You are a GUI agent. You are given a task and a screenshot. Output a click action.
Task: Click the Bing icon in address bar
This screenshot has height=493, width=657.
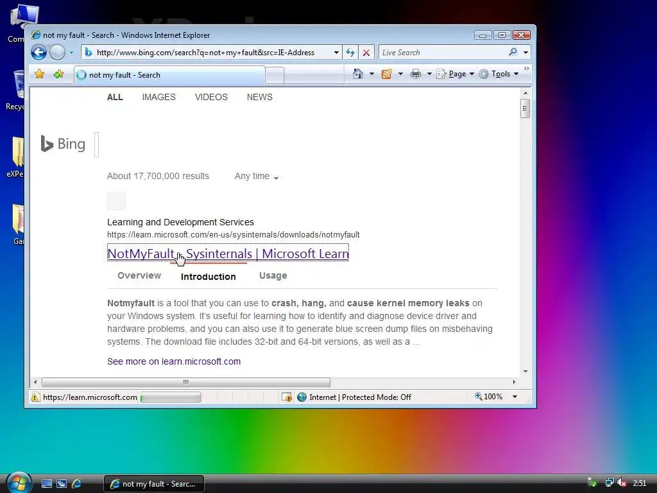89,53
